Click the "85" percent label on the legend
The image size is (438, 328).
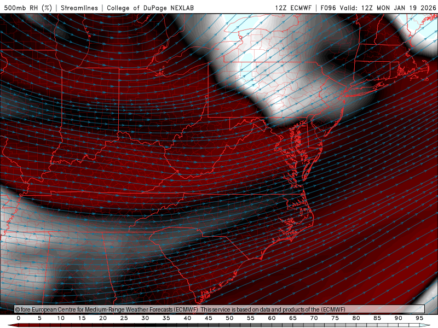[x=377, y=318]
